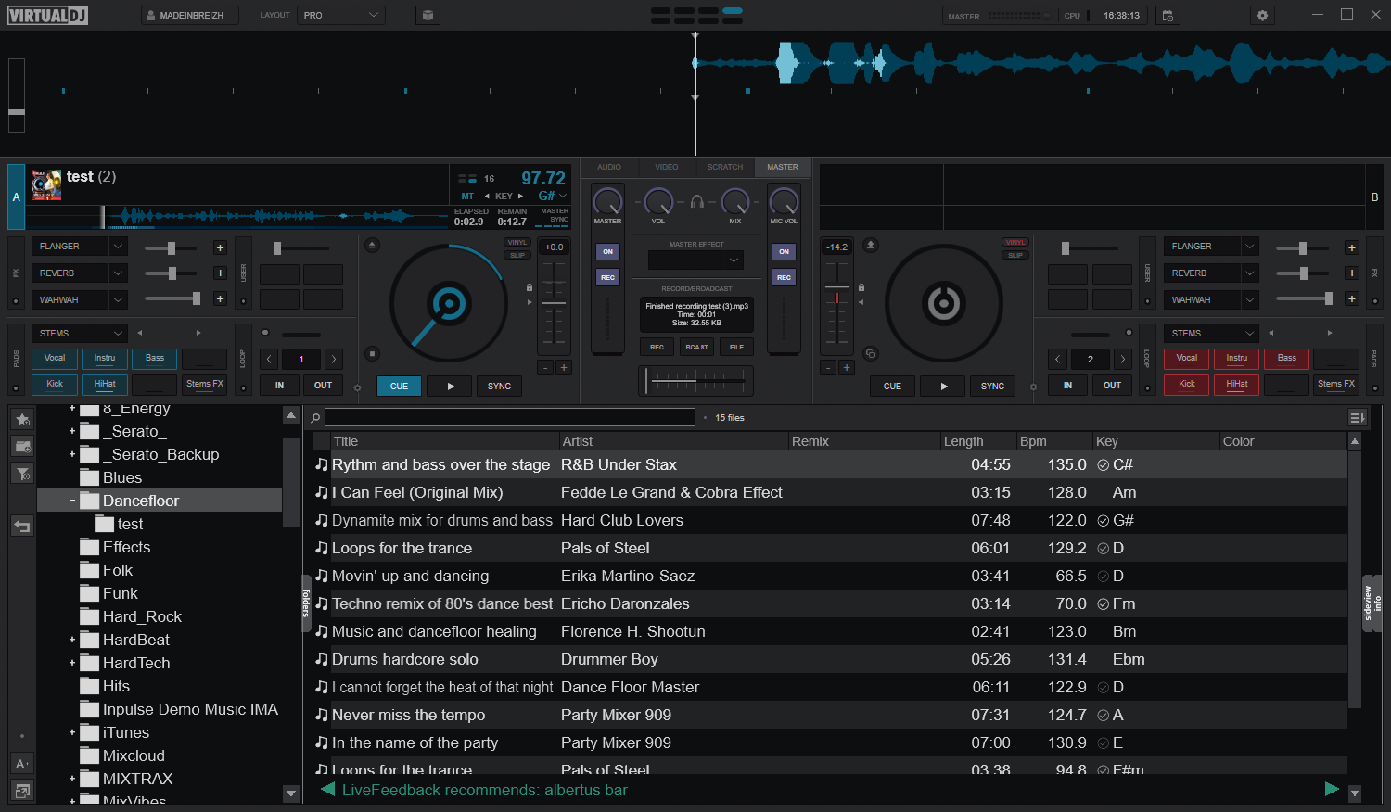Image resolution: width=1391 pixels, height=812 pixels.
Task: Open the vertical folders side tab
Action: click(305, 603)
